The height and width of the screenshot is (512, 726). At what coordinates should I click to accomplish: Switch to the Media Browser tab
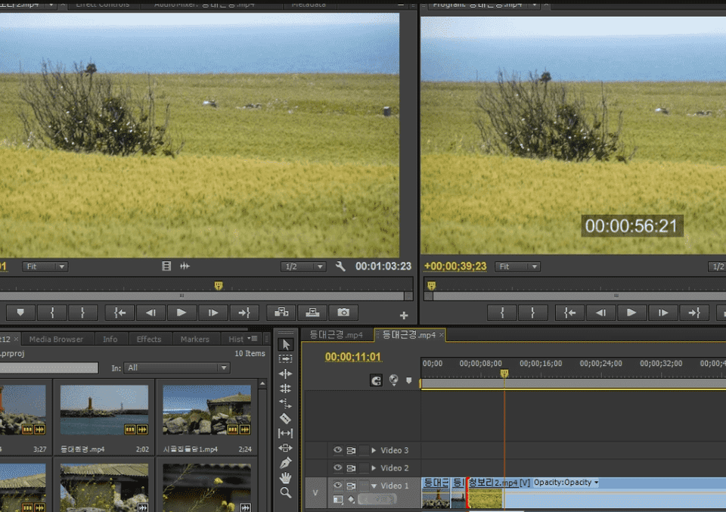coord(56,340)
